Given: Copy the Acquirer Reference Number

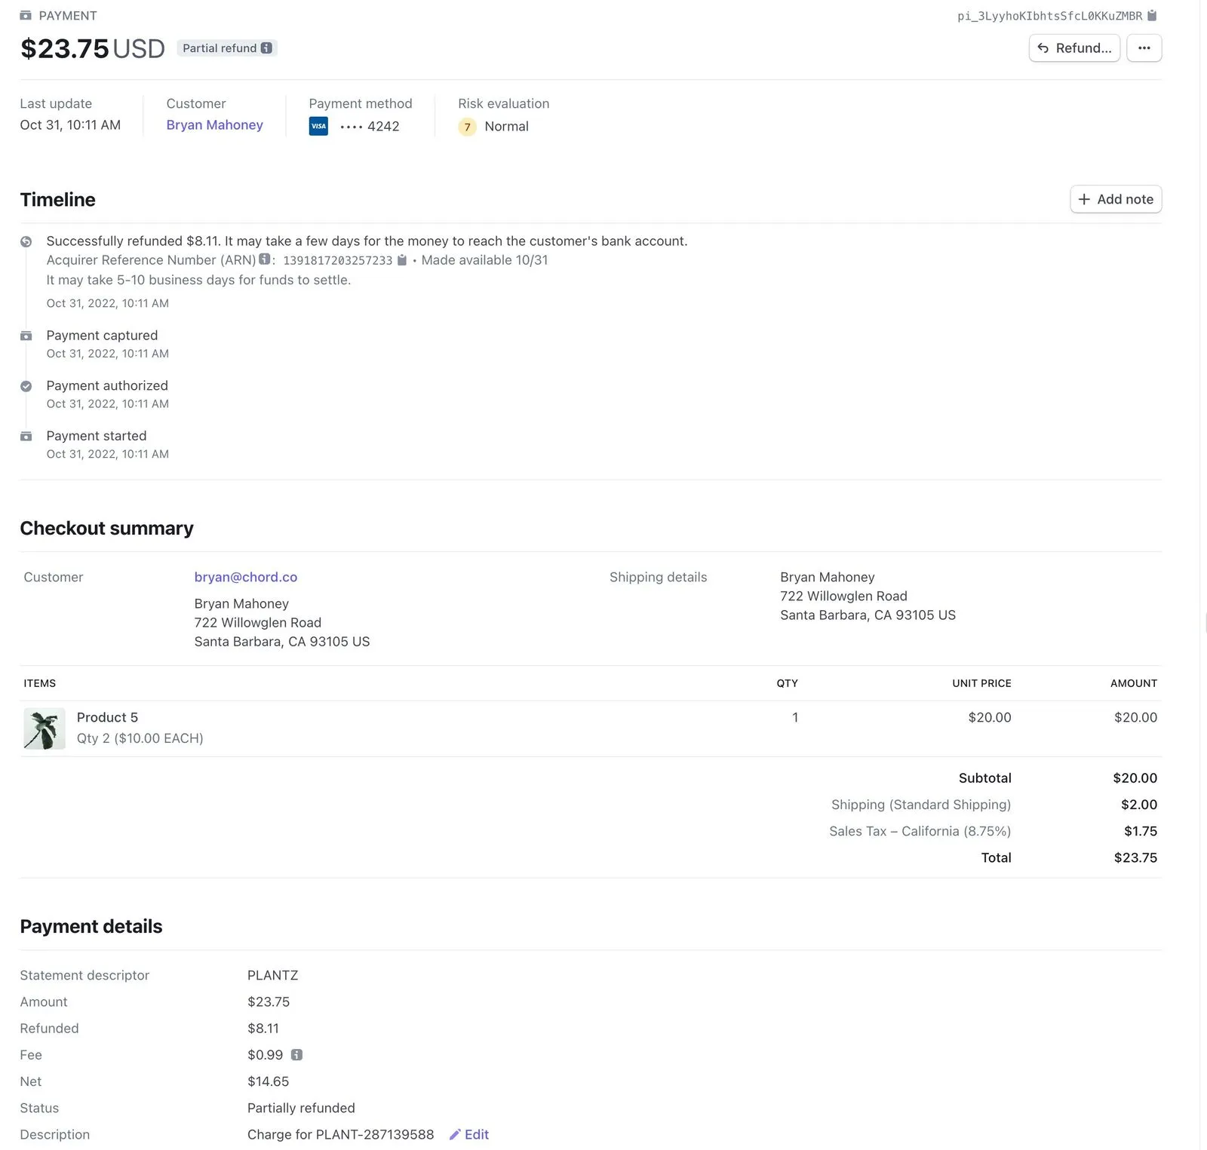Looking at the screenshot, I should point(402,260).
